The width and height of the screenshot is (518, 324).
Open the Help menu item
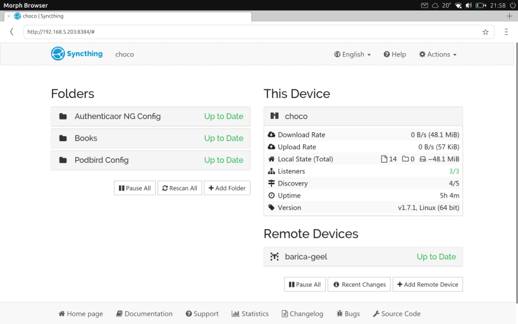click(395, 54)
